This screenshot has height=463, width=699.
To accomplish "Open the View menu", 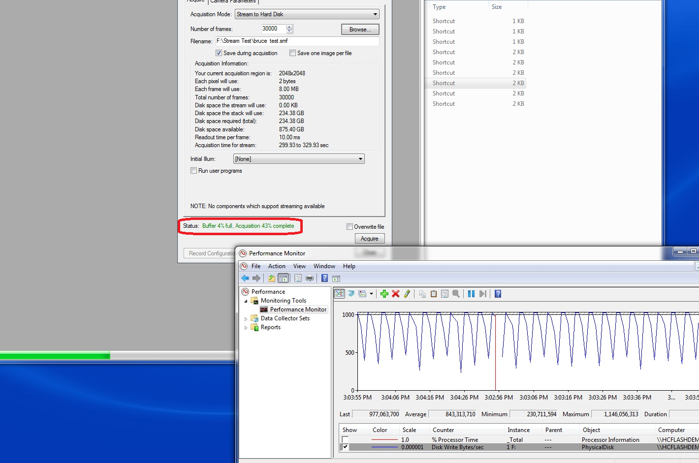I will pyautogui.click(x=299, y=266).
